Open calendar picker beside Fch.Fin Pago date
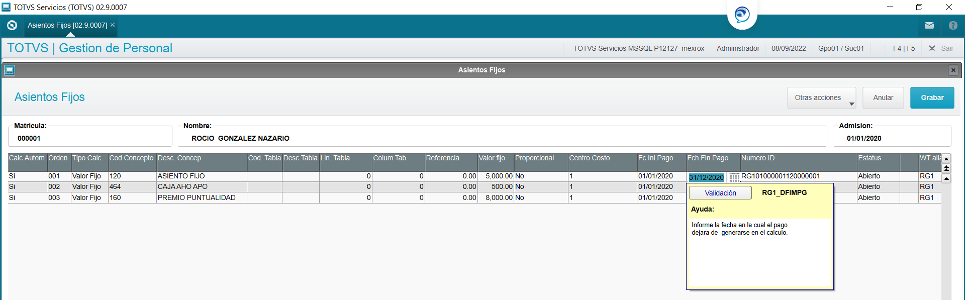The width and height of the screenshot is (965, 300). (734, 177)
